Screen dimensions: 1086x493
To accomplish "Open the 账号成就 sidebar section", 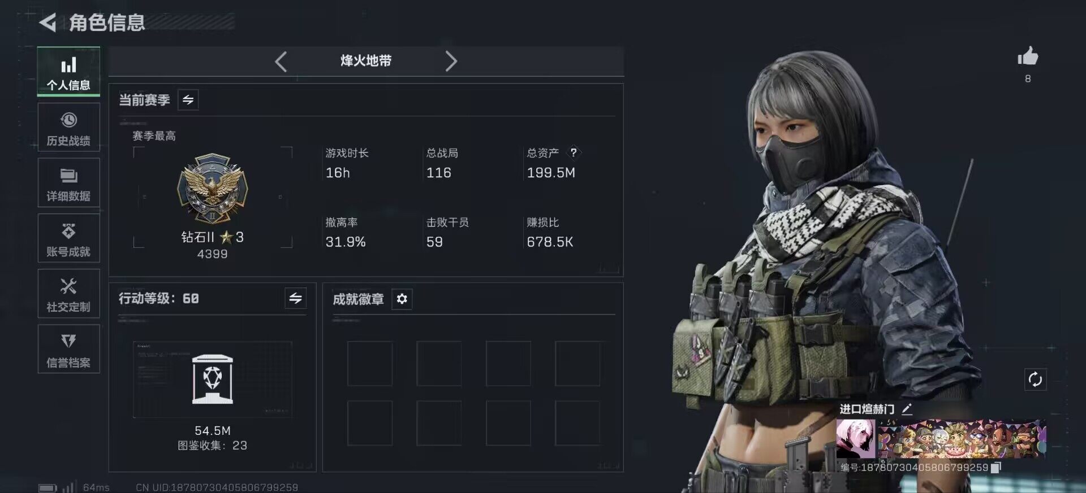I will pyautogui.click(x=68, y=238).
